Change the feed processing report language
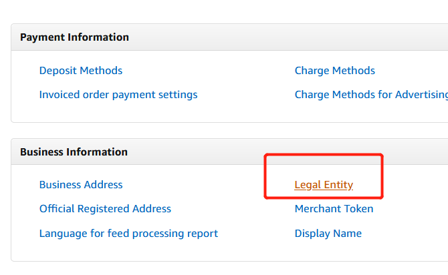Viewport: 448px width, 275px height. [128, 234]
